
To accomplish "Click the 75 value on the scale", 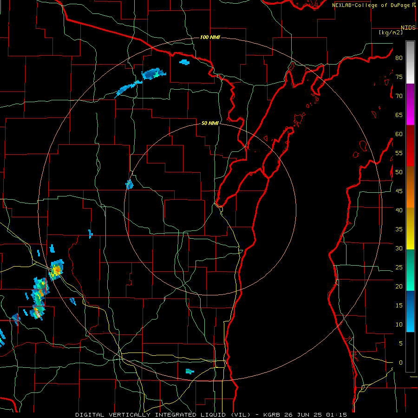I will tap(399, 77).
